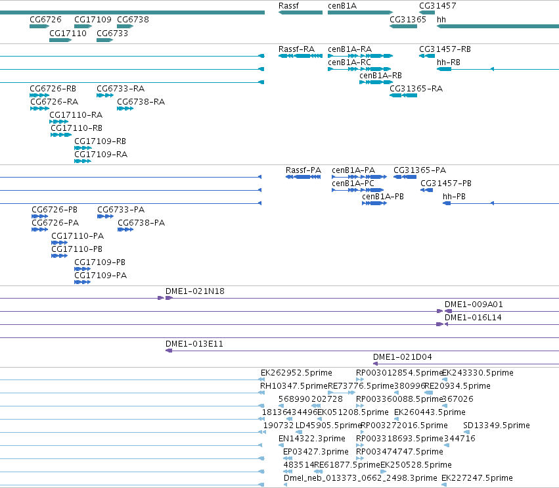The width and height of the screenshot is (559, 488).
Task: Click the CG17109 gene arrow
Action: [x=83, y=26]
